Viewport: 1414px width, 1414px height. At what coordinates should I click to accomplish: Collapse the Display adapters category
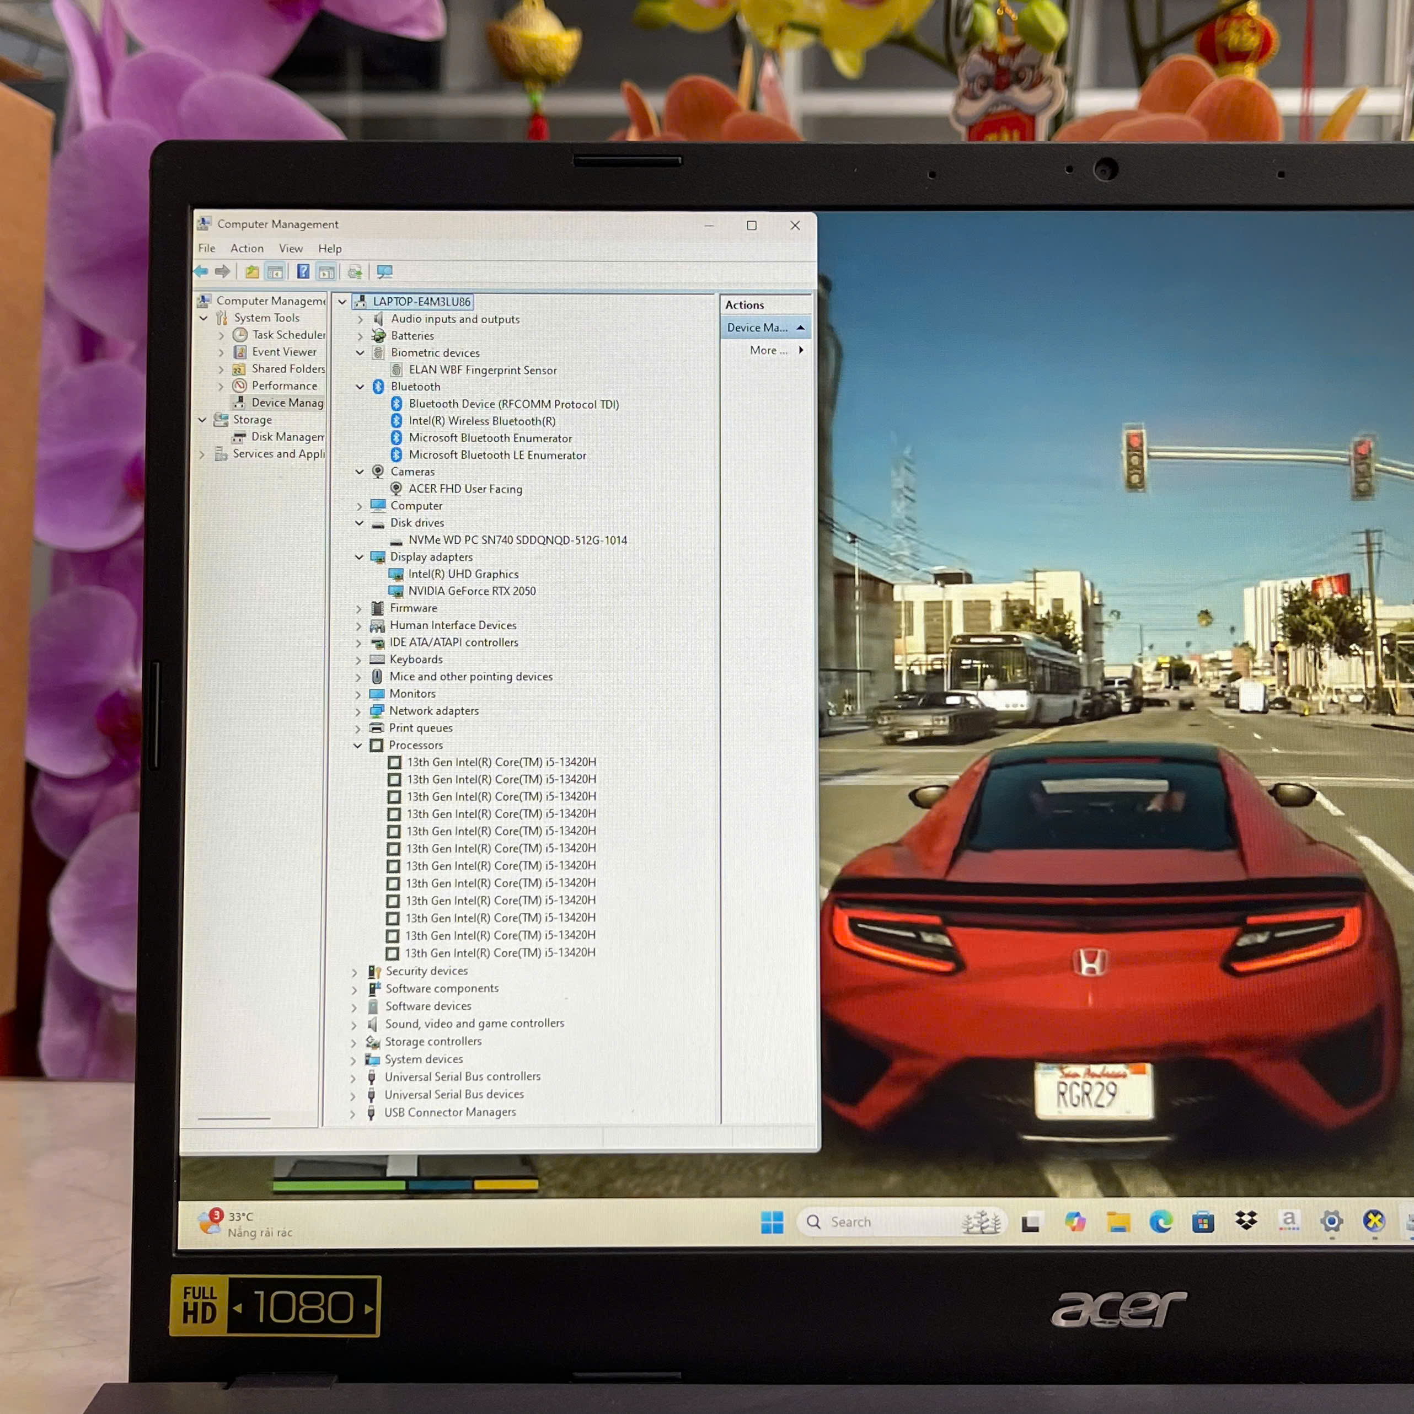tap(358, 557)
